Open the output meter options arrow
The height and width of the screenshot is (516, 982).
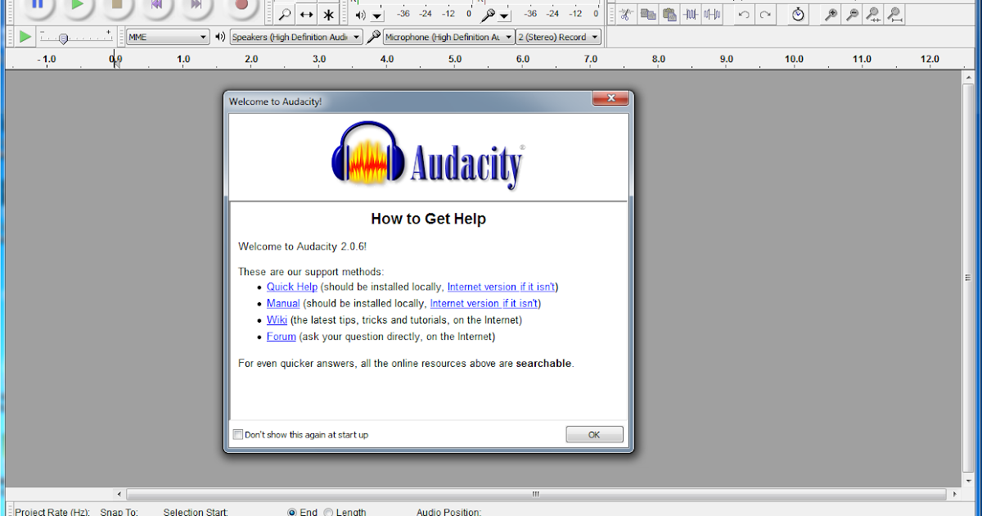click(376, 16)
